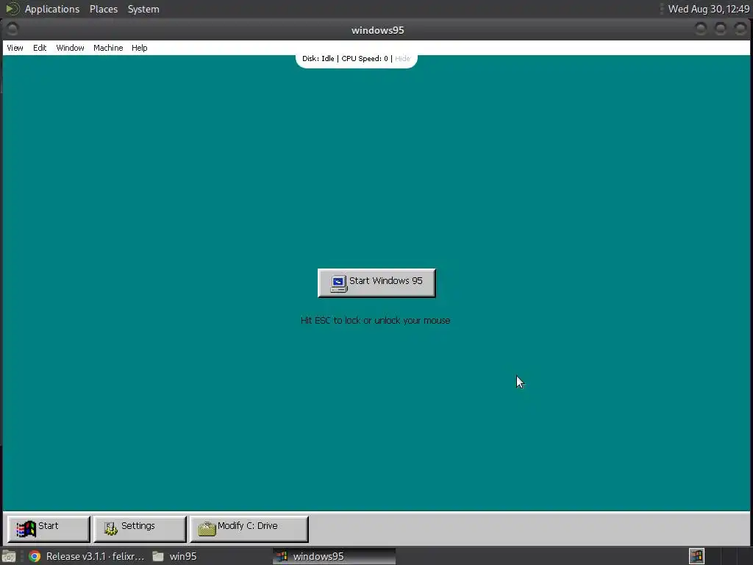Open the Applications menu in top panel
The height and width of the screenshot is (565, 753).
[x=52, y=9]
